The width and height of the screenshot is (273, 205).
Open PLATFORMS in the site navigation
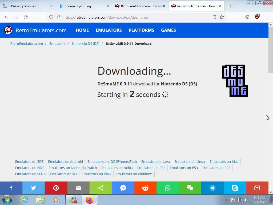(x=141, y=30)
